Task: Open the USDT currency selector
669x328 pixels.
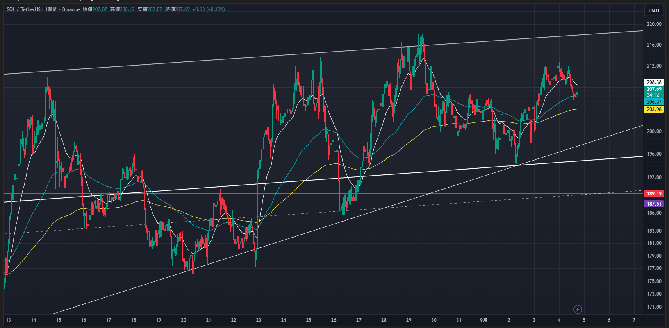Action: click(654, 10)
